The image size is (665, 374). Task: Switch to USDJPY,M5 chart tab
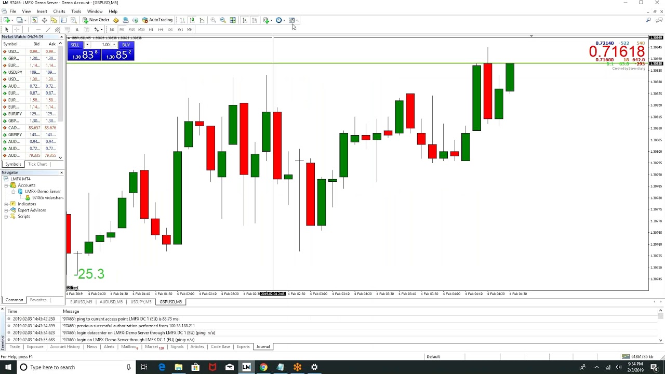(x=141, y=302)
